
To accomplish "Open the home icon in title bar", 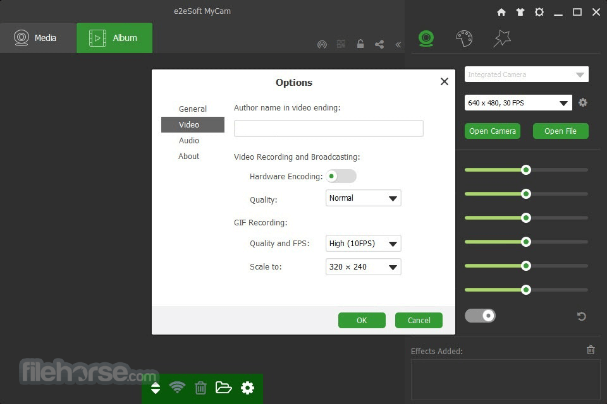I will [501, 13].
